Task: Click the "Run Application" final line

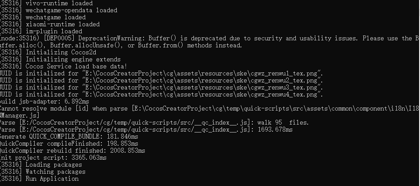Action: (x=52, y=179)
